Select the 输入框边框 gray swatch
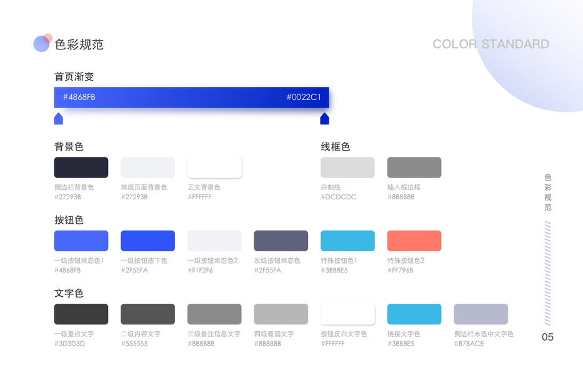The image size is (583, 375). tap(414, 167)
